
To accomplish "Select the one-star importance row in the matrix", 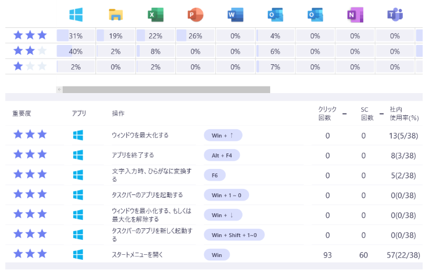I will coord(30,66).
